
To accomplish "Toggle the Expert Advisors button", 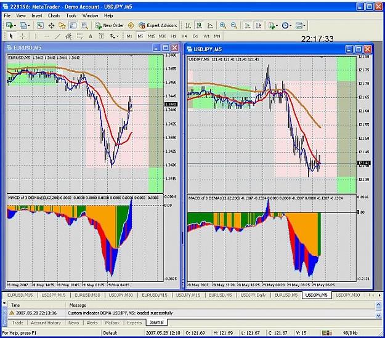I will point(158,25).
